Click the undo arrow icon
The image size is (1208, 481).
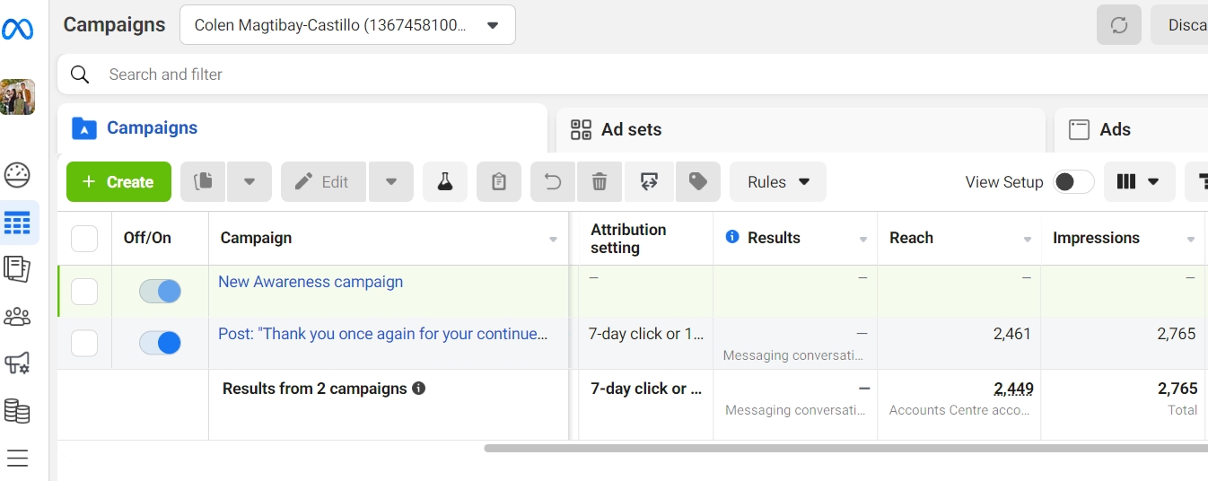(553, 182)
